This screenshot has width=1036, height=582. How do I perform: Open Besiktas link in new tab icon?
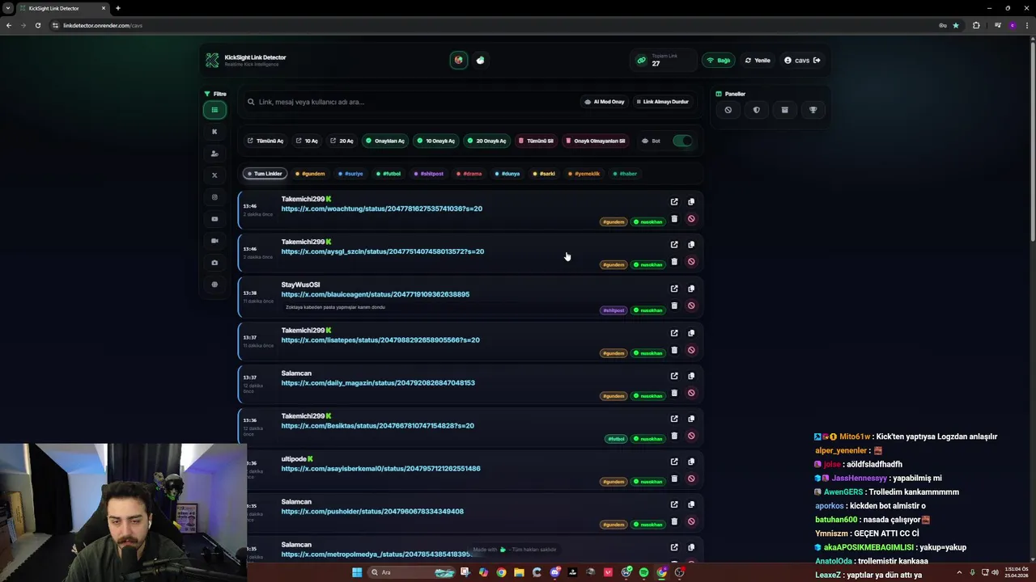pyautogui.click(x=674, y=419)
